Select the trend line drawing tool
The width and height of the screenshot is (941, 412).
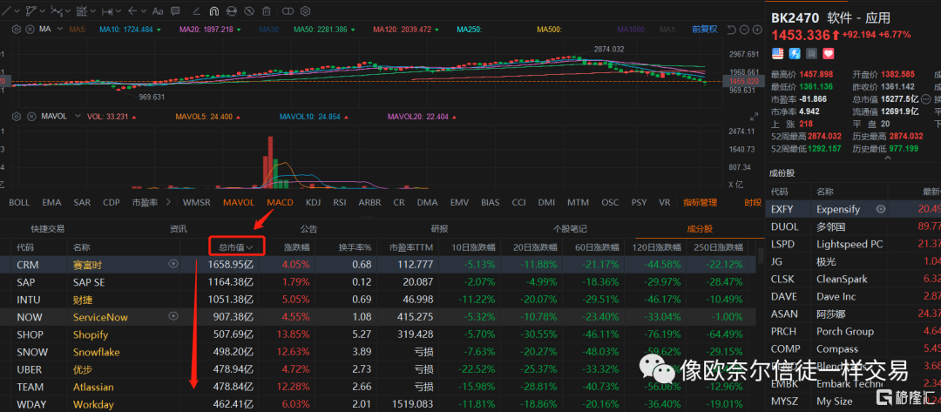pos(5,10)
